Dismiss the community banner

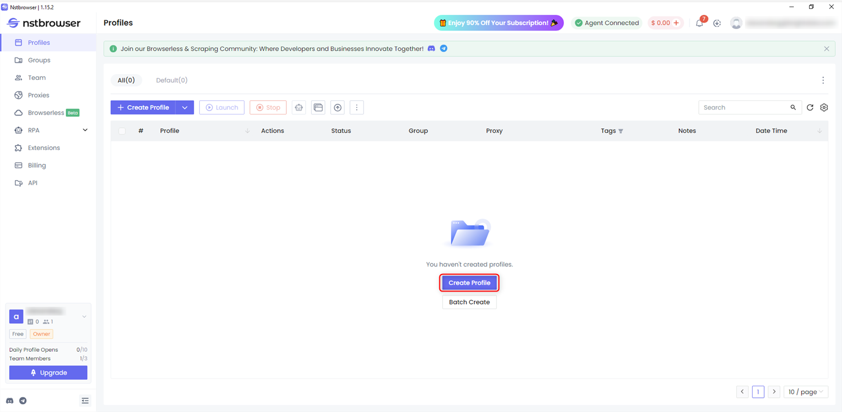827,49
